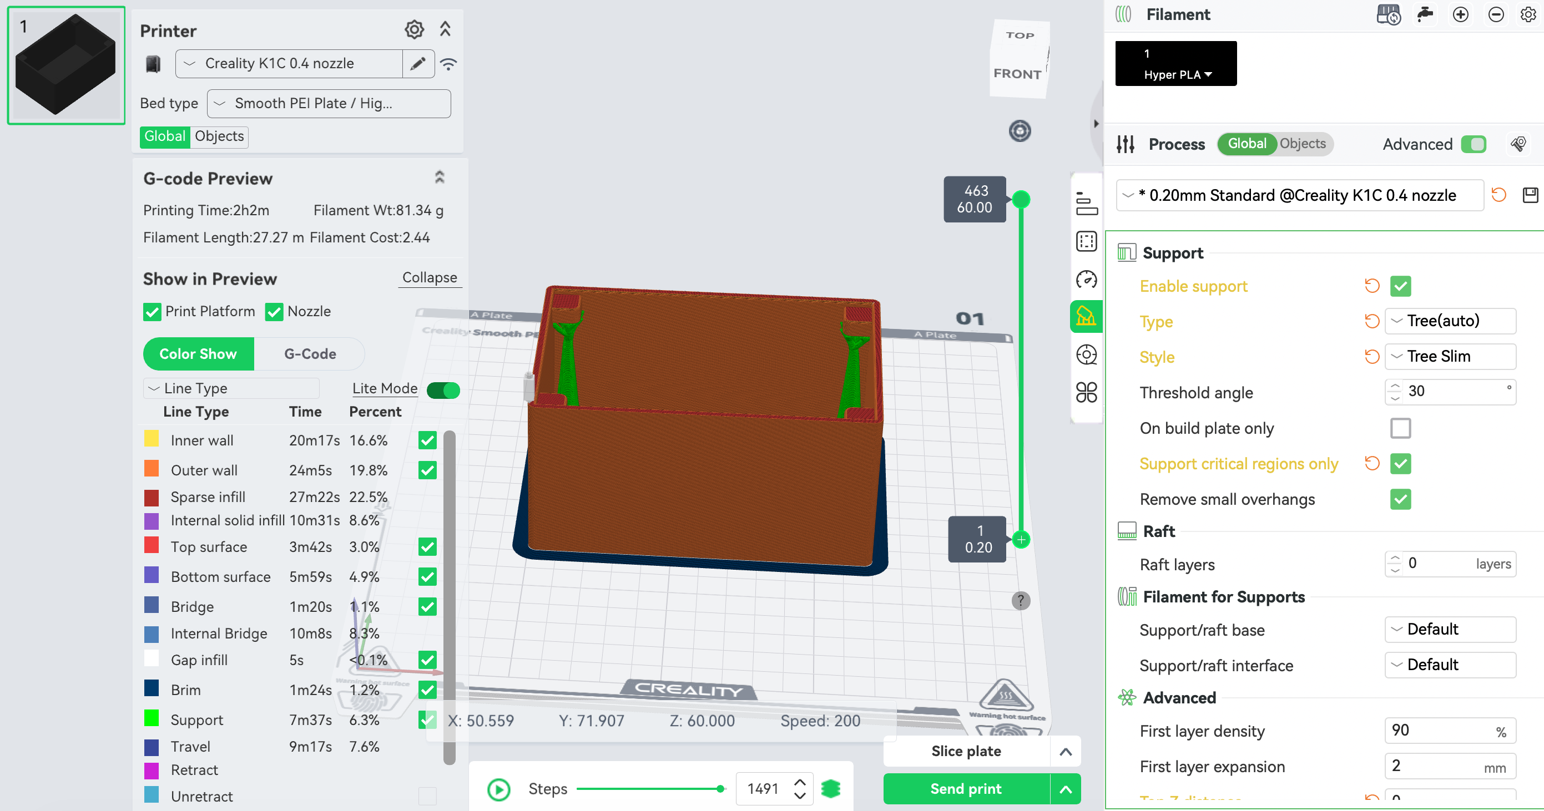Click the printer Wi-Fi connection icon
1544x811 pixels.
click(448, 63)
